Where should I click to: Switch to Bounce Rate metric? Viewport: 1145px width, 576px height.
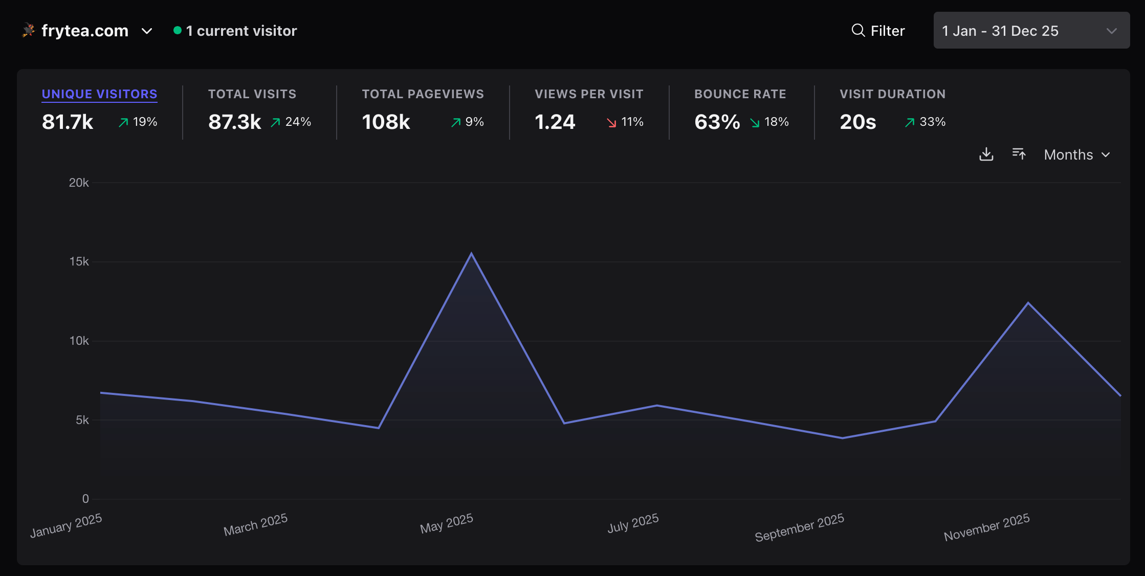tap(740, 94)
